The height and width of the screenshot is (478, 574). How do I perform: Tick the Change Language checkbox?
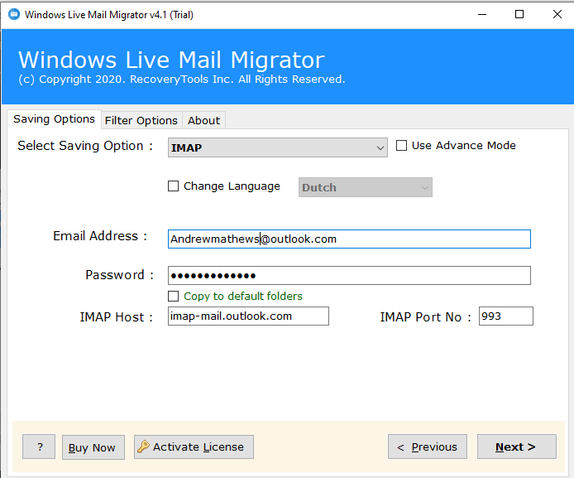[173, 186]
